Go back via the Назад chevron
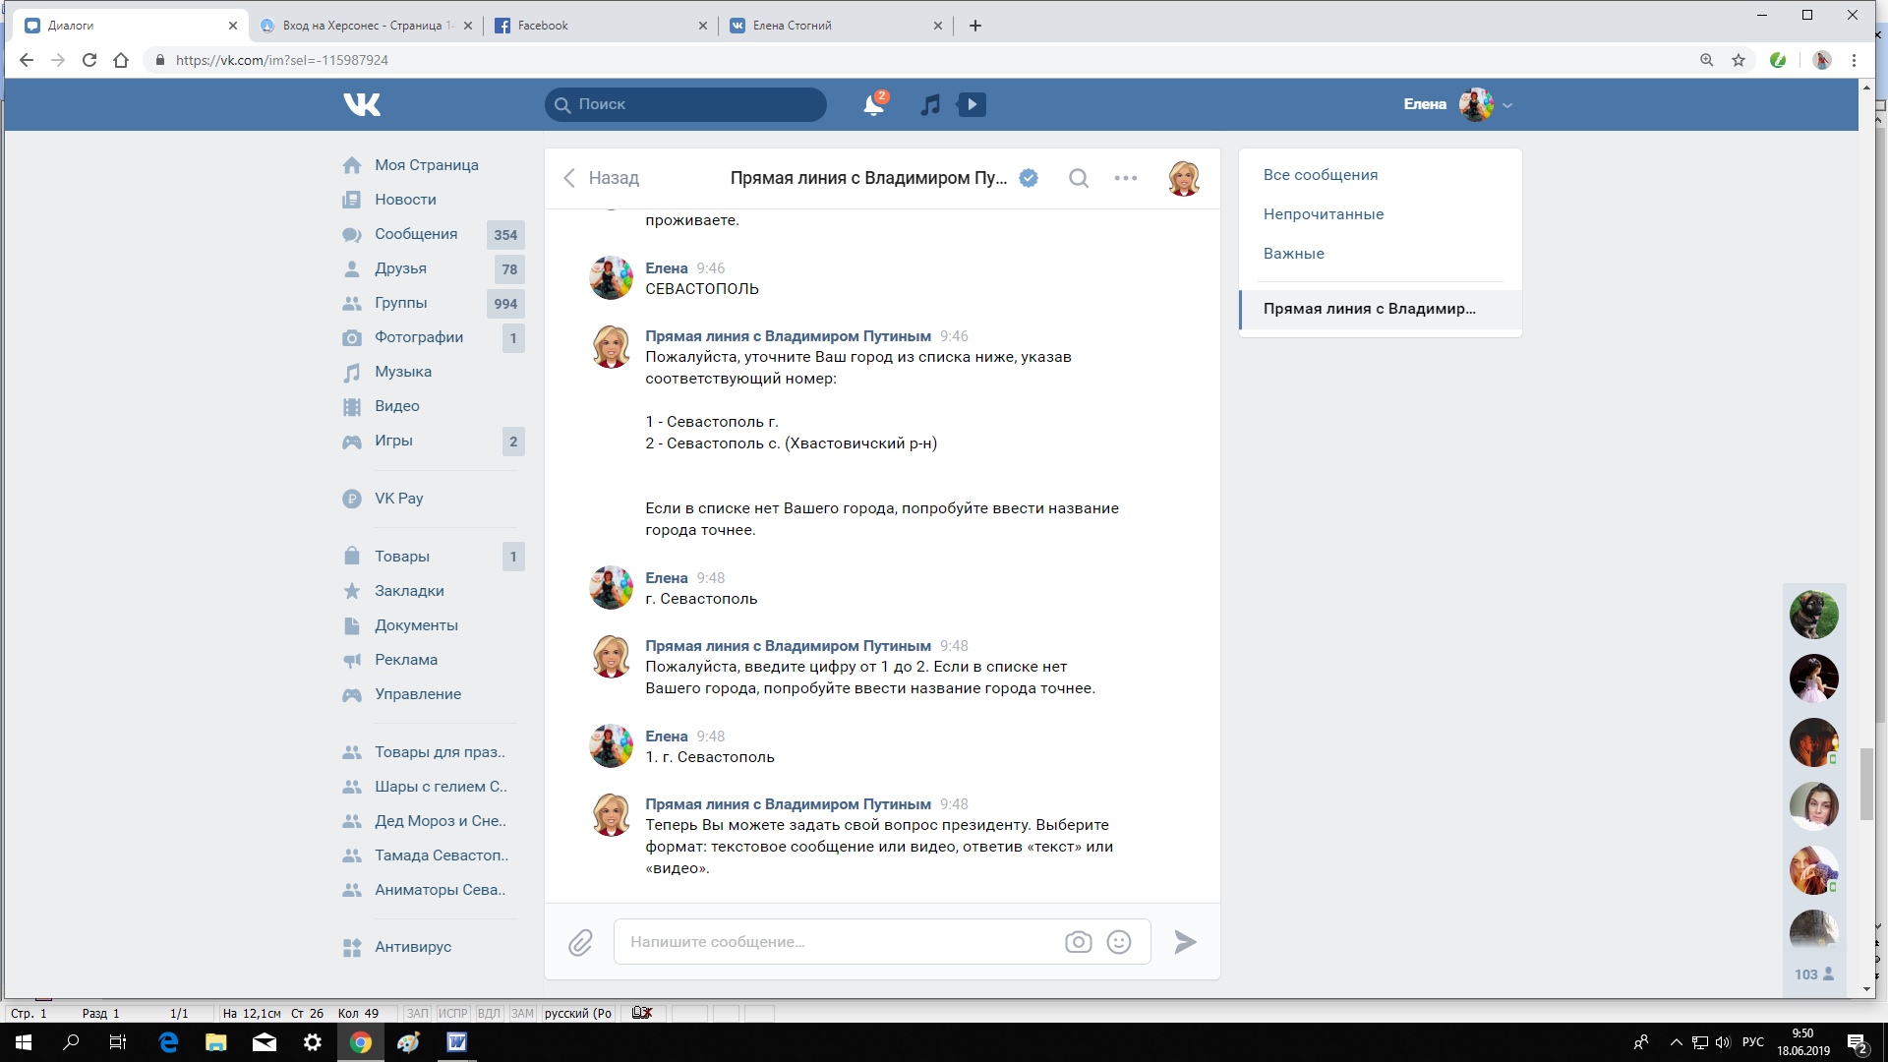This screenshot has height=1062, width=1888. [569, 178]
